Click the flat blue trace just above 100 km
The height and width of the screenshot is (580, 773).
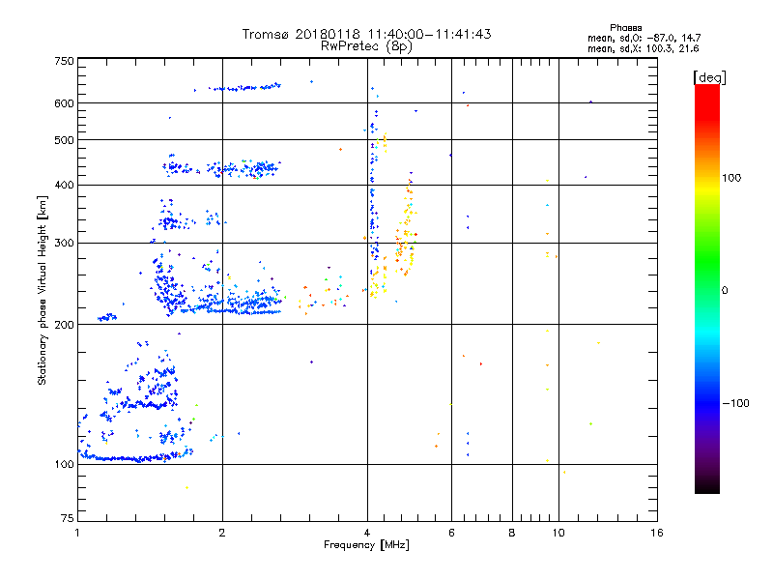click(133, 458)
